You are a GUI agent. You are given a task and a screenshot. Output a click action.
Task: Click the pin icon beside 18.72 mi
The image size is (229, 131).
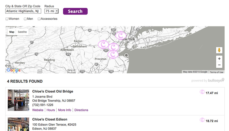click(x=202, y=120)
